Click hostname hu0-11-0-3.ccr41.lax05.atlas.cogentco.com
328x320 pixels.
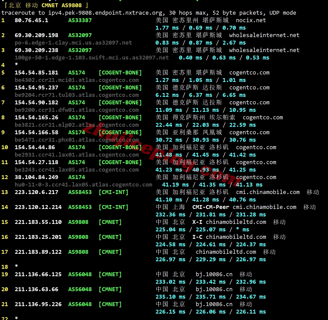83,185
